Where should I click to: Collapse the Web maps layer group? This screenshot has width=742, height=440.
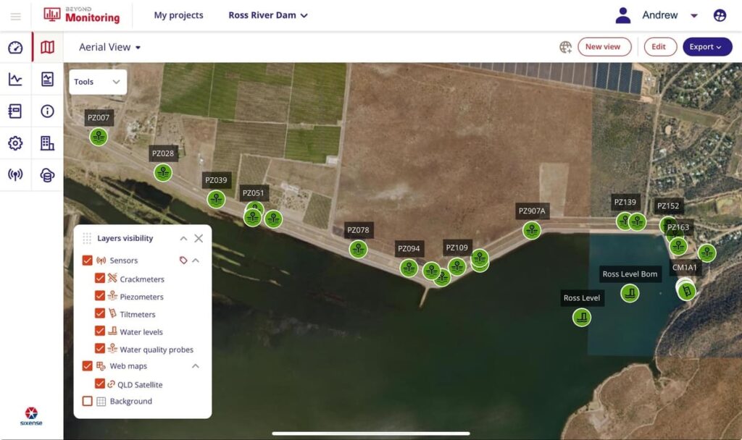pyautogui.click(x=196, y=366)
